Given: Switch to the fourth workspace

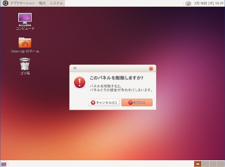Looking at the screenshot, I should click(x=220, y=164).
